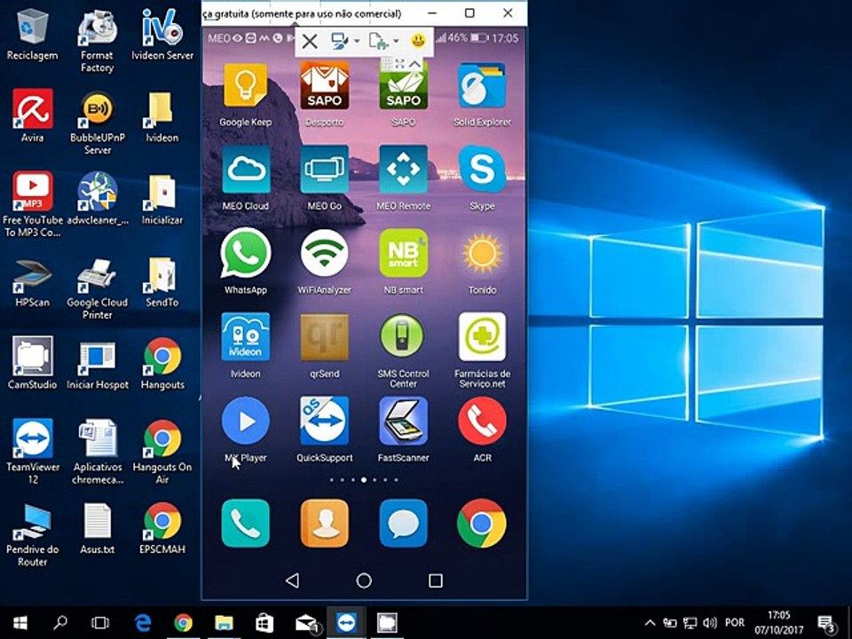852x639 pixels.
Task: Open SMS Control Center app
Action: coord(403,337)
